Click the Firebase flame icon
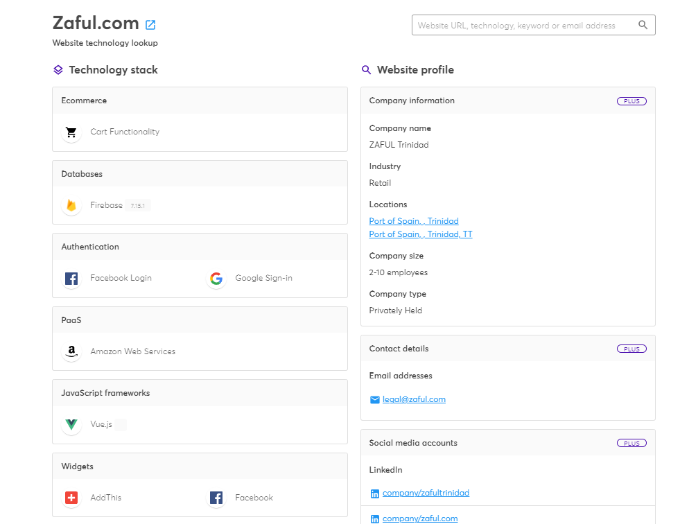This screenshot has width=689, height=524. 71,205
